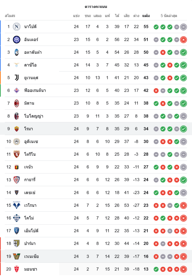Click the Udinese club crest
This screenshot has width=192, height=279.
pos(17,141)
